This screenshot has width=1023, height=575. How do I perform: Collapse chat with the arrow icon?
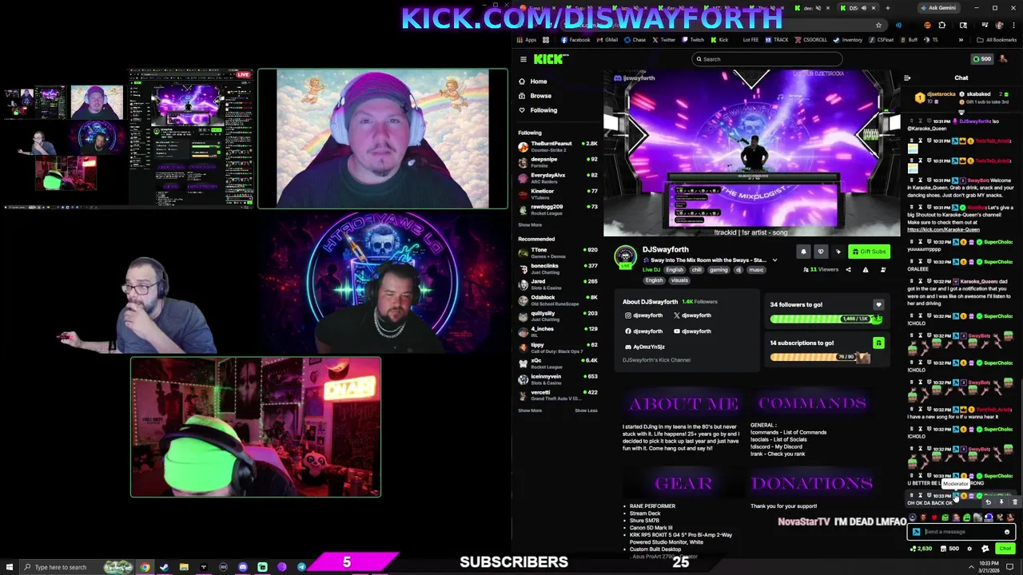pyautogui.click(x=907, y=78)
